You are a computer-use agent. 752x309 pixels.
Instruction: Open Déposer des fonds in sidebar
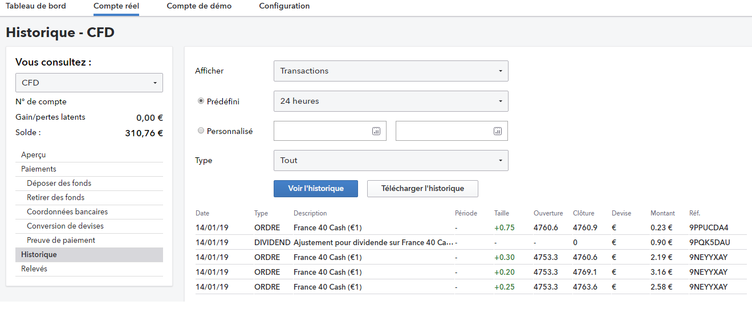pyautogui.click(x=59, y=184)
